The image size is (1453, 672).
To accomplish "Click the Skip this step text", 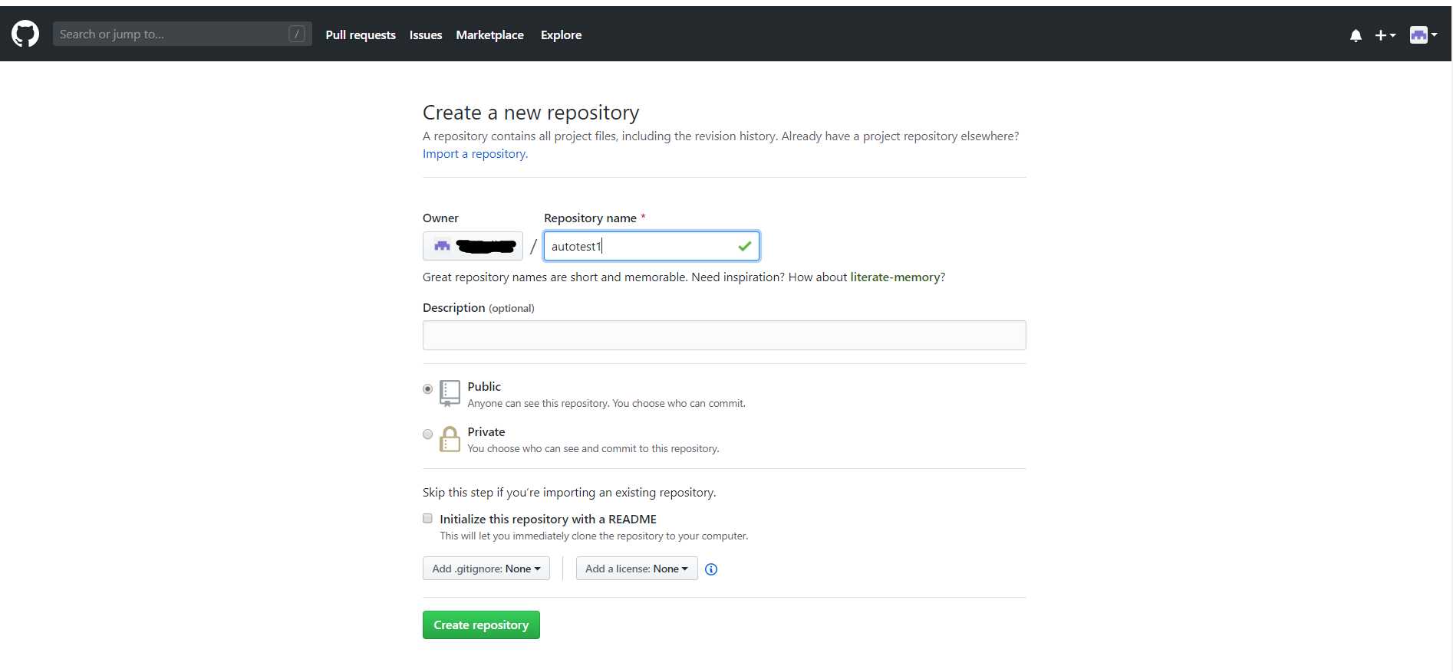I will tap(569, 492).
